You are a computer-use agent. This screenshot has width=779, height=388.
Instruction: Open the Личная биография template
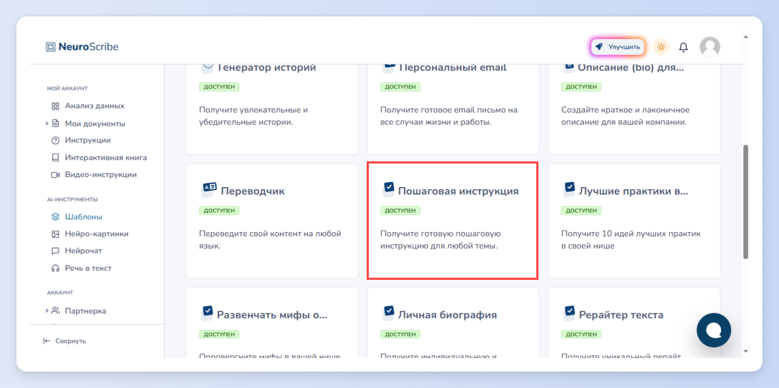(x=453, y=322)
